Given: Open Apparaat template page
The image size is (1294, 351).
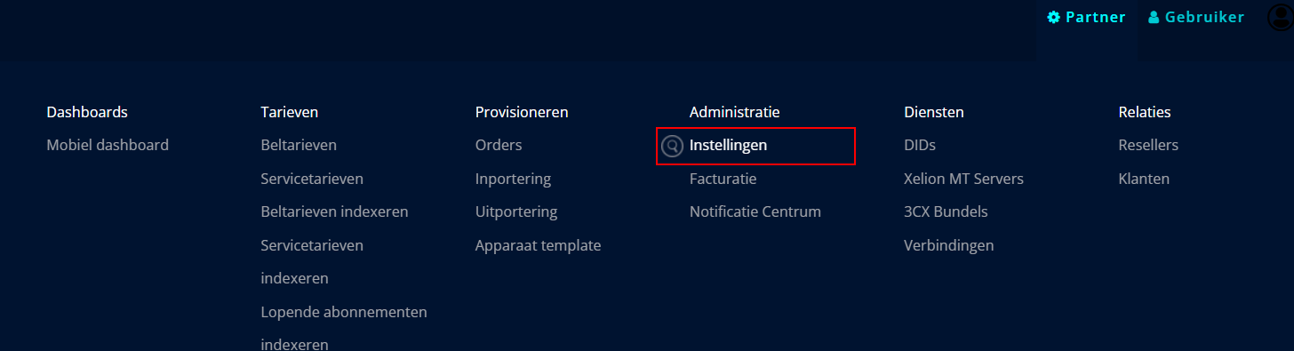Looking at the screenshot, I should tap(538, 245).
